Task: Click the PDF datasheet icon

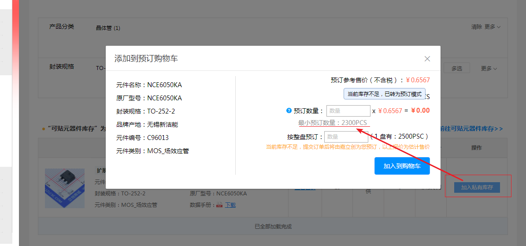Action: [x=219, y=205]
